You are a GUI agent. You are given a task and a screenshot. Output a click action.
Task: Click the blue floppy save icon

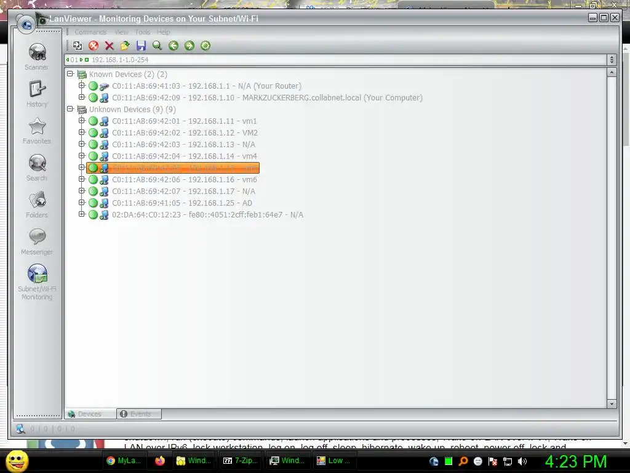pos(141,46)
